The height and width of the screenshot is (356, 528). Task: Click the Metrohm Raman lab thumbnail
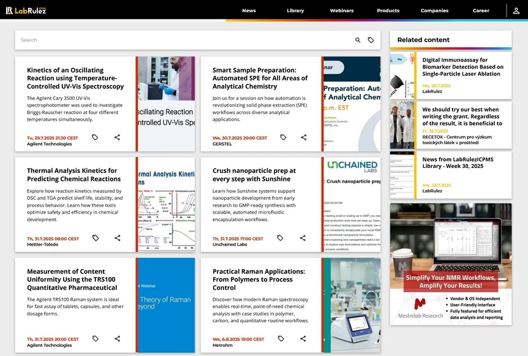point(352,305)
